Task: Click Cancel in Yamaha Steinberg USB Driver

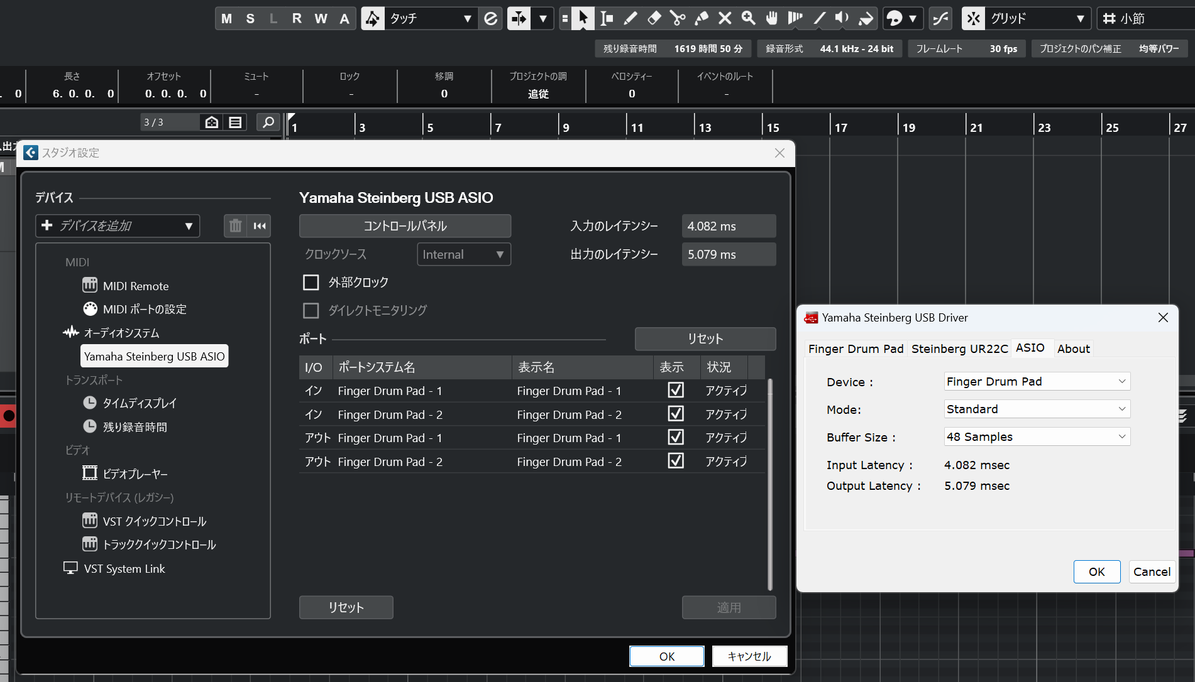Action: click(x=1152, y=571)
